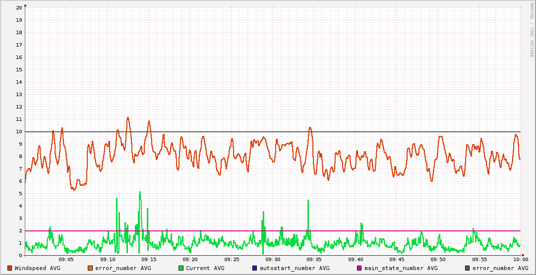
Task: Click the magenta main_state_number legend swatch
Action: (x=359, y=268)
